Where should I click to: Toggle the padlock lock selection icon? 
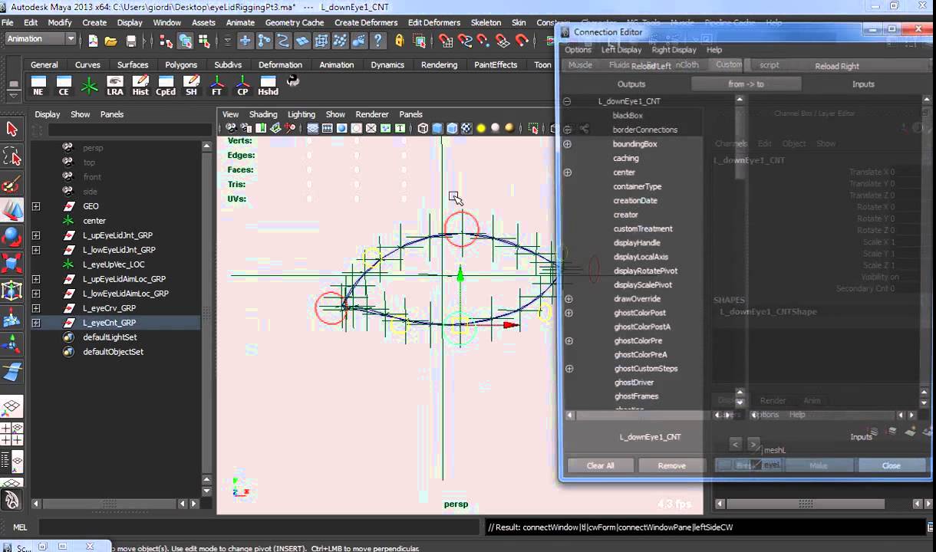pyautogui.click(x=399, y=41)
